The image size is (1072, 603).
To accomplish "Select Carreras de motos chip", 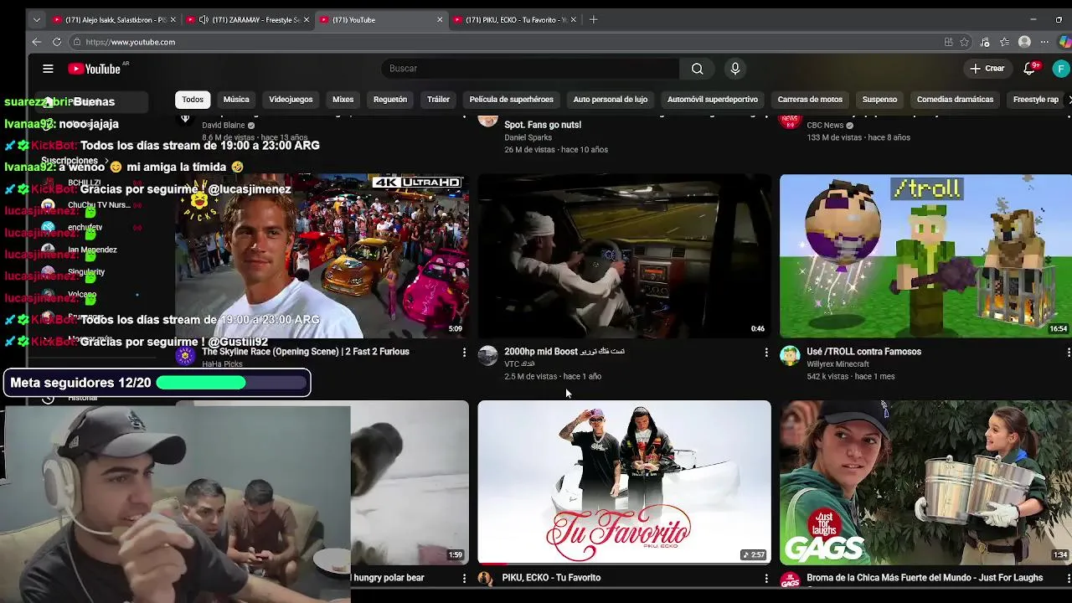I will click(x=810, y=100).
